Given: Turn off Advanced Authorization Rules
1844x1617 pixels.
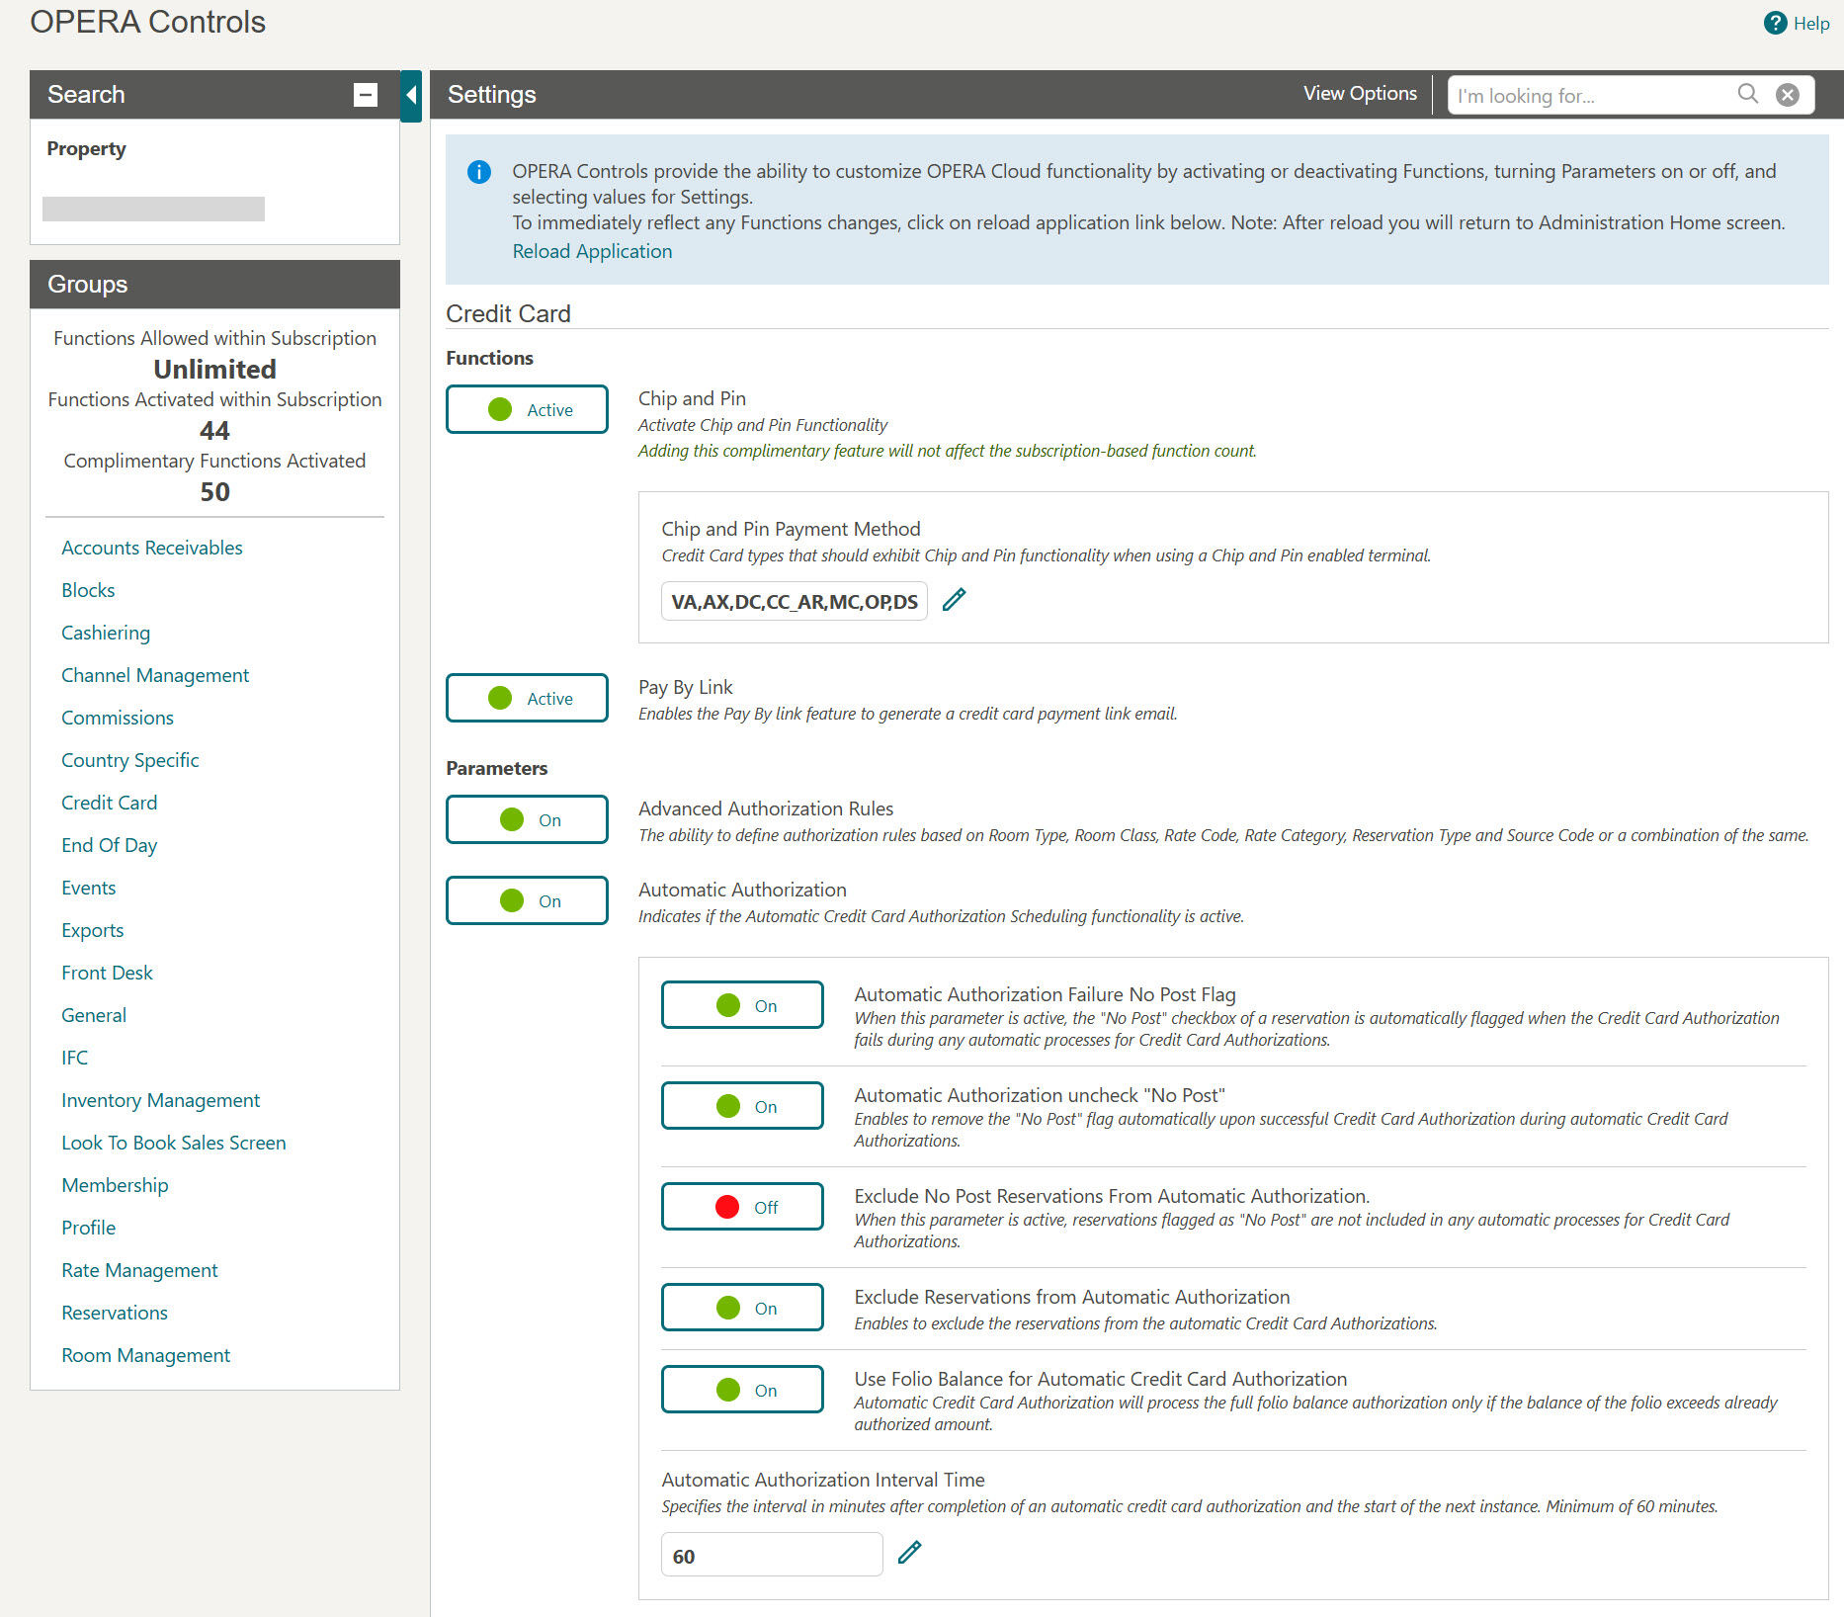Looking at the screenshot, I should click(526, 818).
